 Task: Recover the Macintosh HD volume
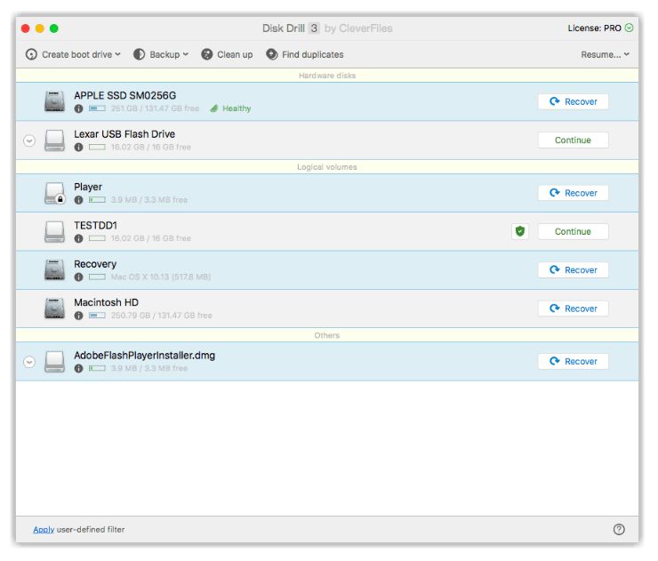[574, 309]
